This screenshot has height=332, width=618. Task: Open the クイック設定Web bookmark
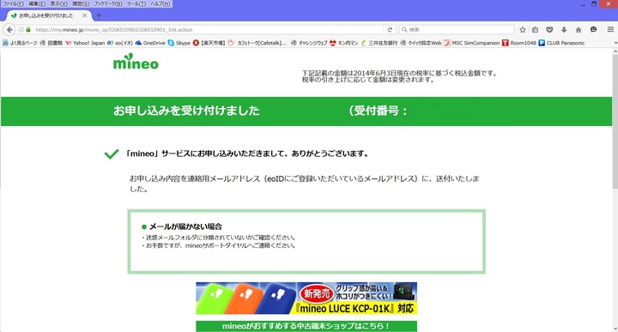(x=421, y=43)
